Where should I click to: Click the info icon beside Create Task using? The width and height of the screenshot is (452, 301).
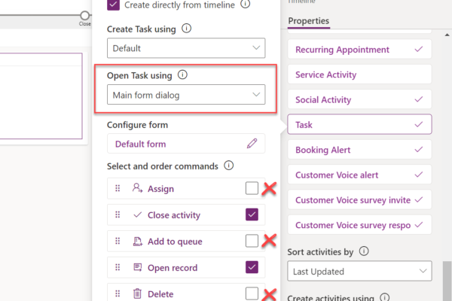tap(186, 29)
